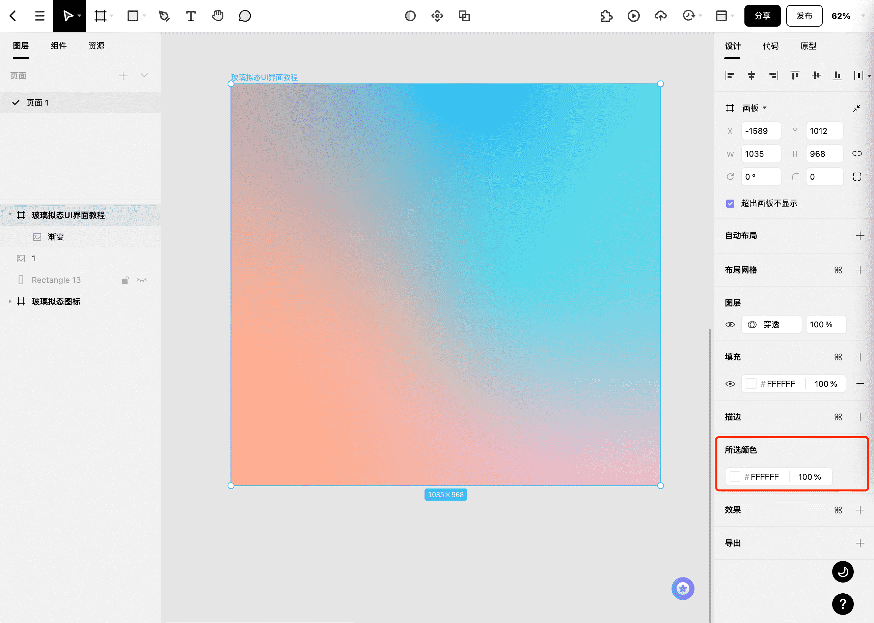This screenshot has height=623, width=874.
Task: Select the Rectangle shape tool
Action: coord(133,16)
